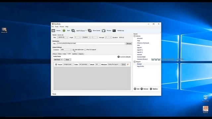Select the iPhone & iPod touch preset
The height and width of the screenshot is (119, 212).
click(143, 43)
